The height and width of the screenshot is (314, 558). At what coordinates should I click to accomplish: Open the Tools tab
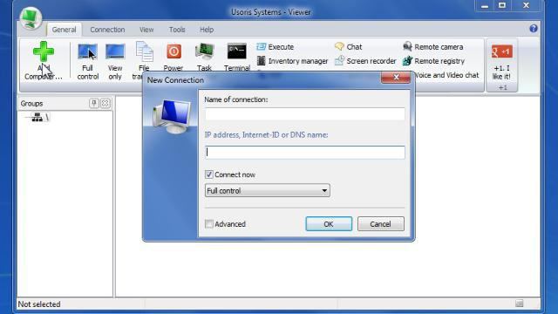click(x=177, y=30)
